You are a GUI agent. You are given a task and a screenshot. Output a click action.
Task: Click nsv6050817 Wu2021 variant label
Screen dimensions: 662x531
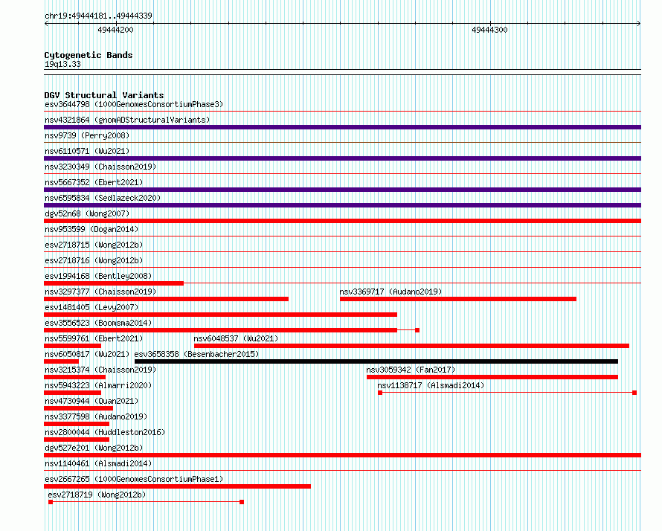87,354
